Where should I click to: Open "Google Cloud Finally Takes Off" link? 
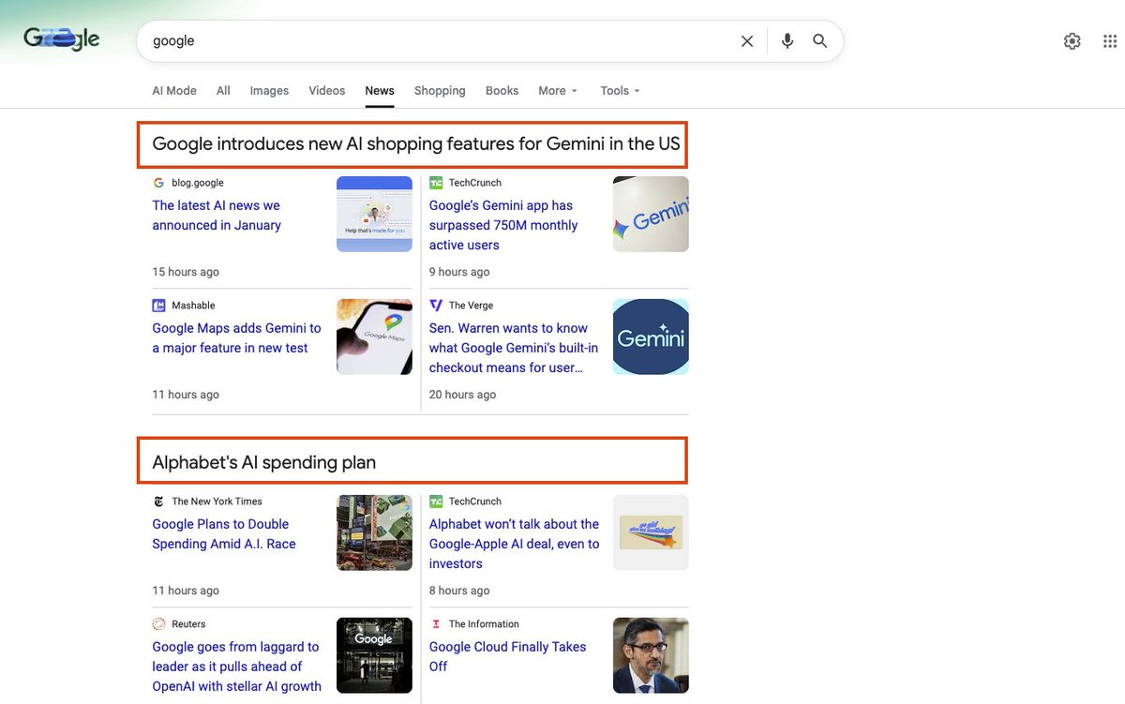tap(507, 656)
